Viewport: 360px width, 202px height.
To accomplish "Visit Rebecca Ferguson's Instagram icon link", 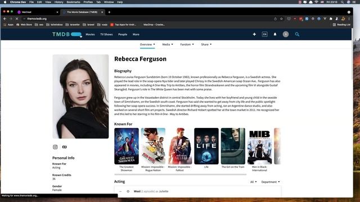I will pos(55,147).
